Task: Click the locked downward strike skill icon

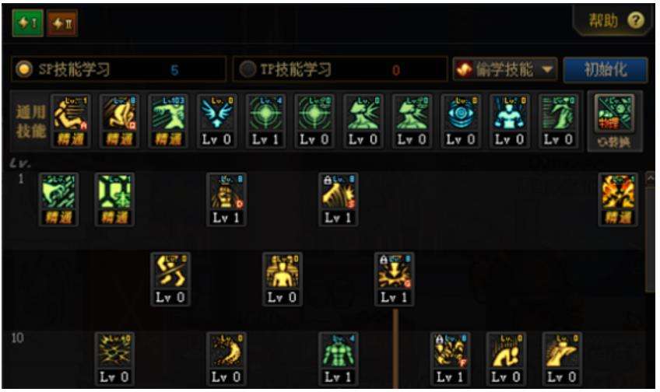Action: pyautogui.click(x=394, y=279)
